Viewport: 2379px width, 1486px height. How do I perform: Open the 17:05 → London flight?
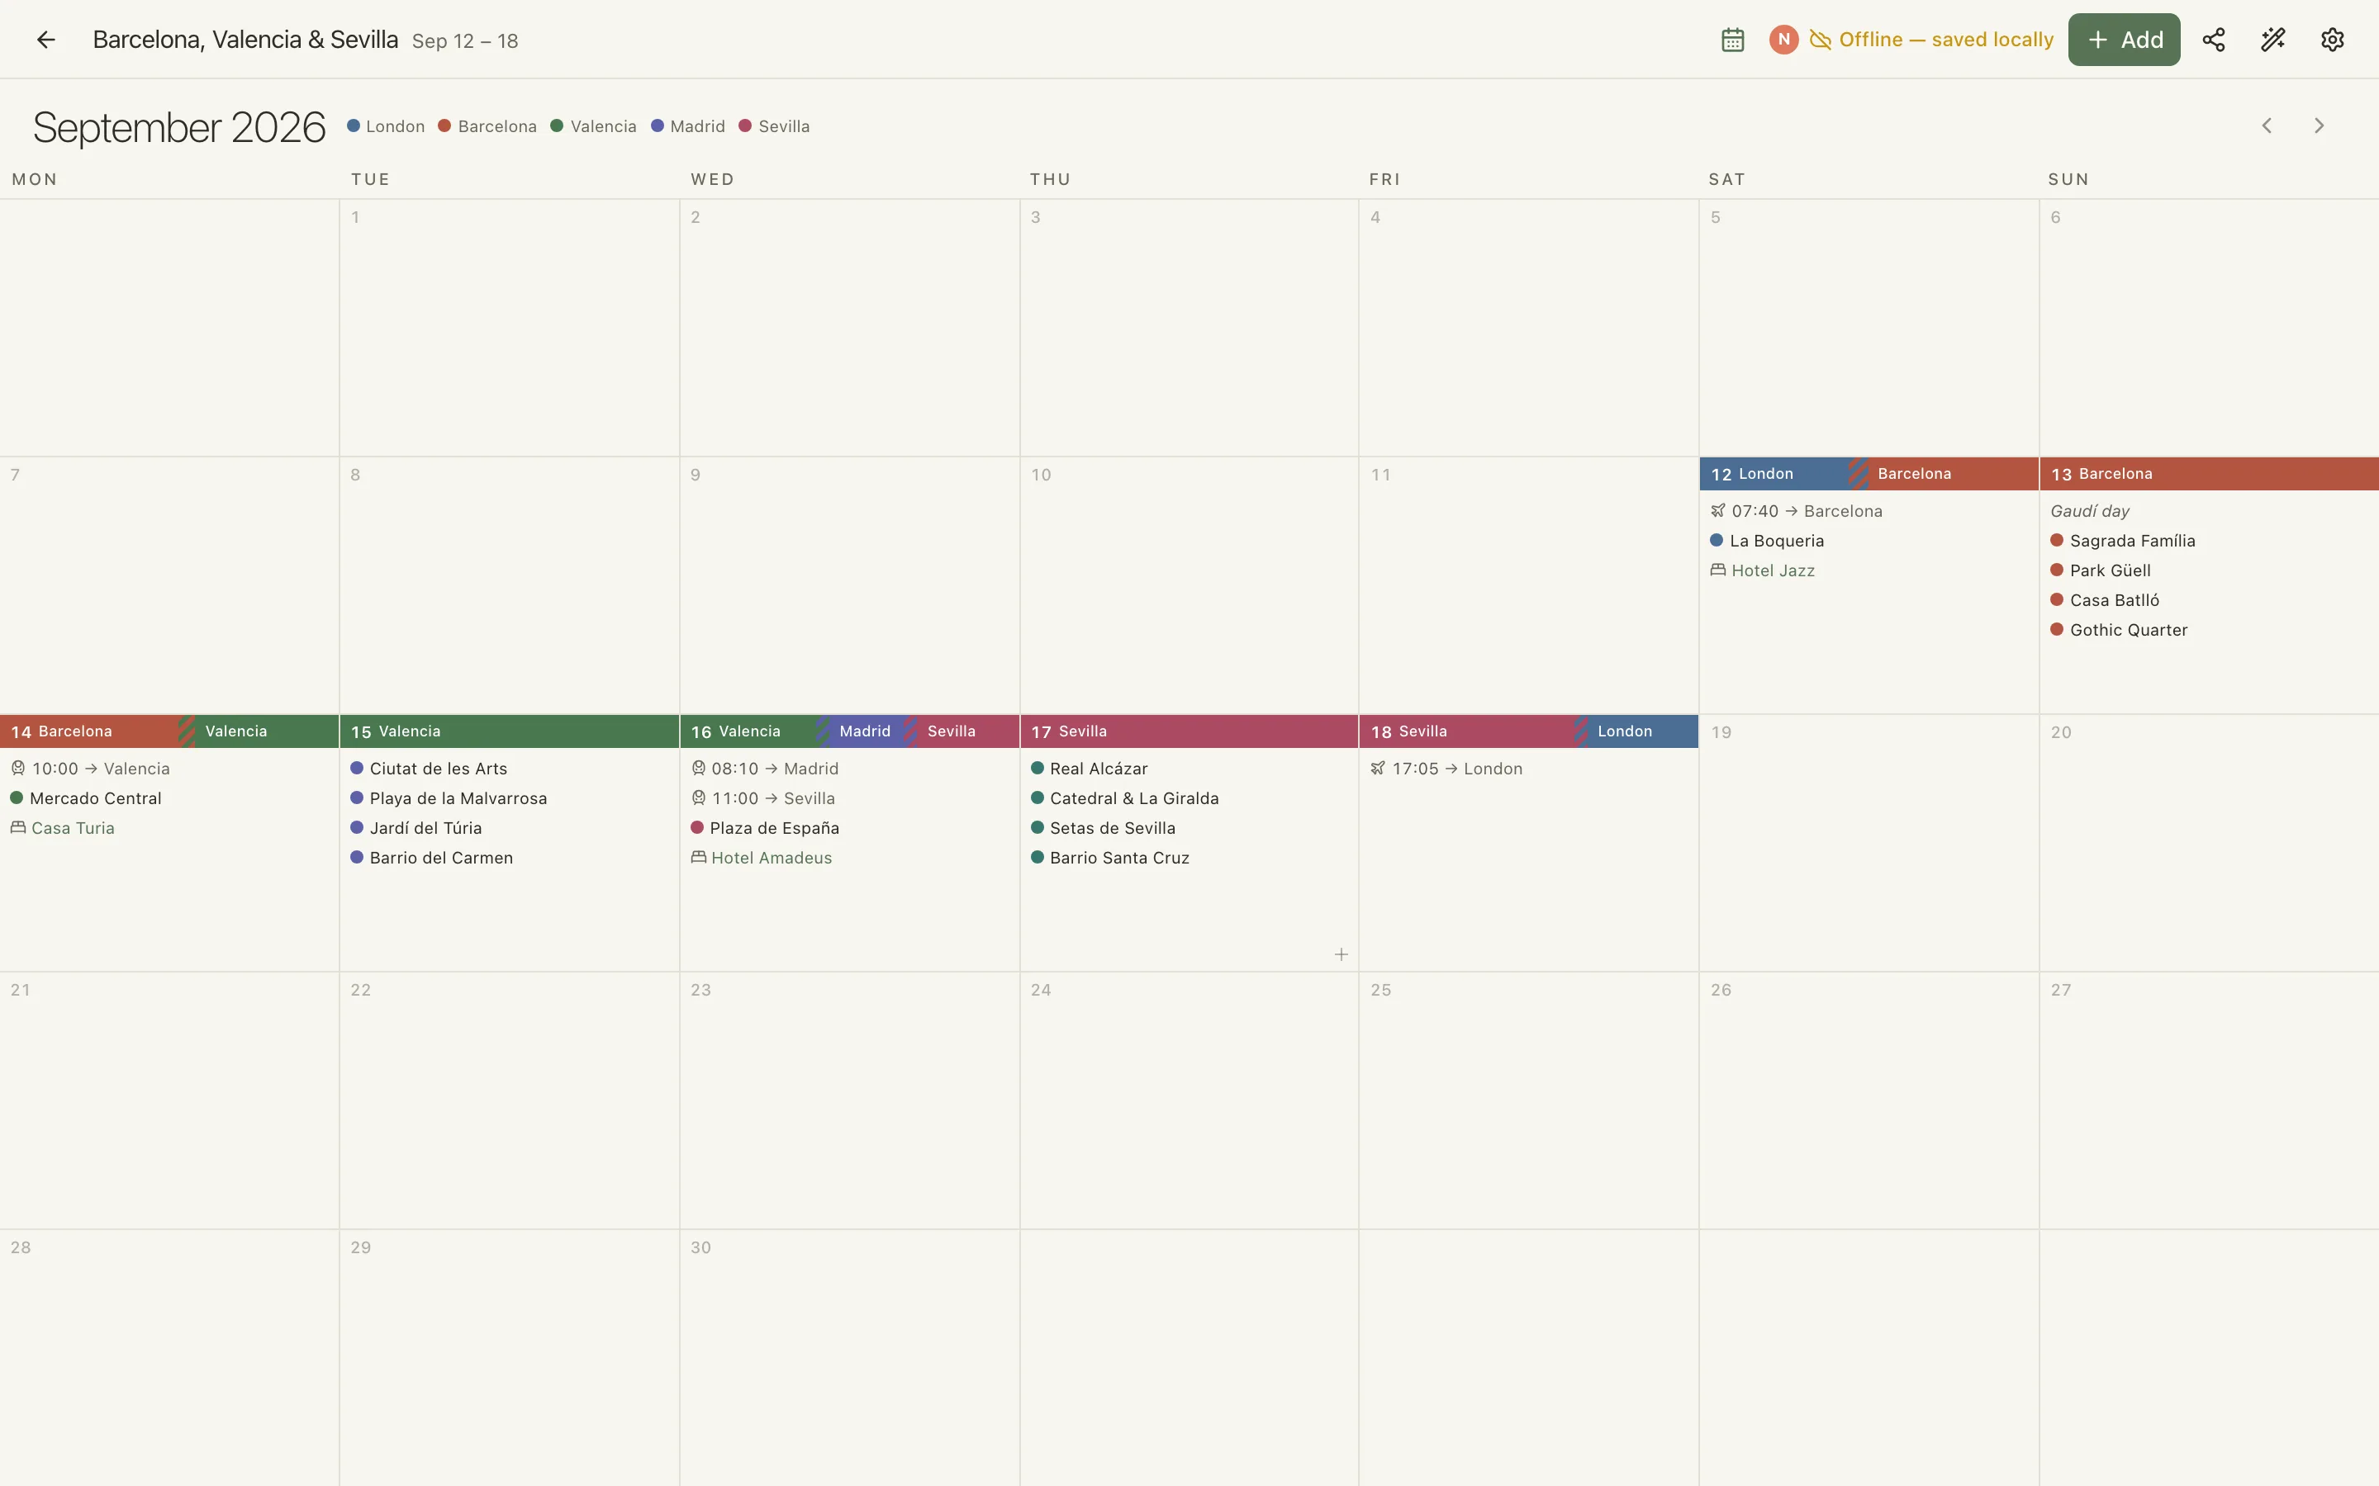(x=1446, y=769)
